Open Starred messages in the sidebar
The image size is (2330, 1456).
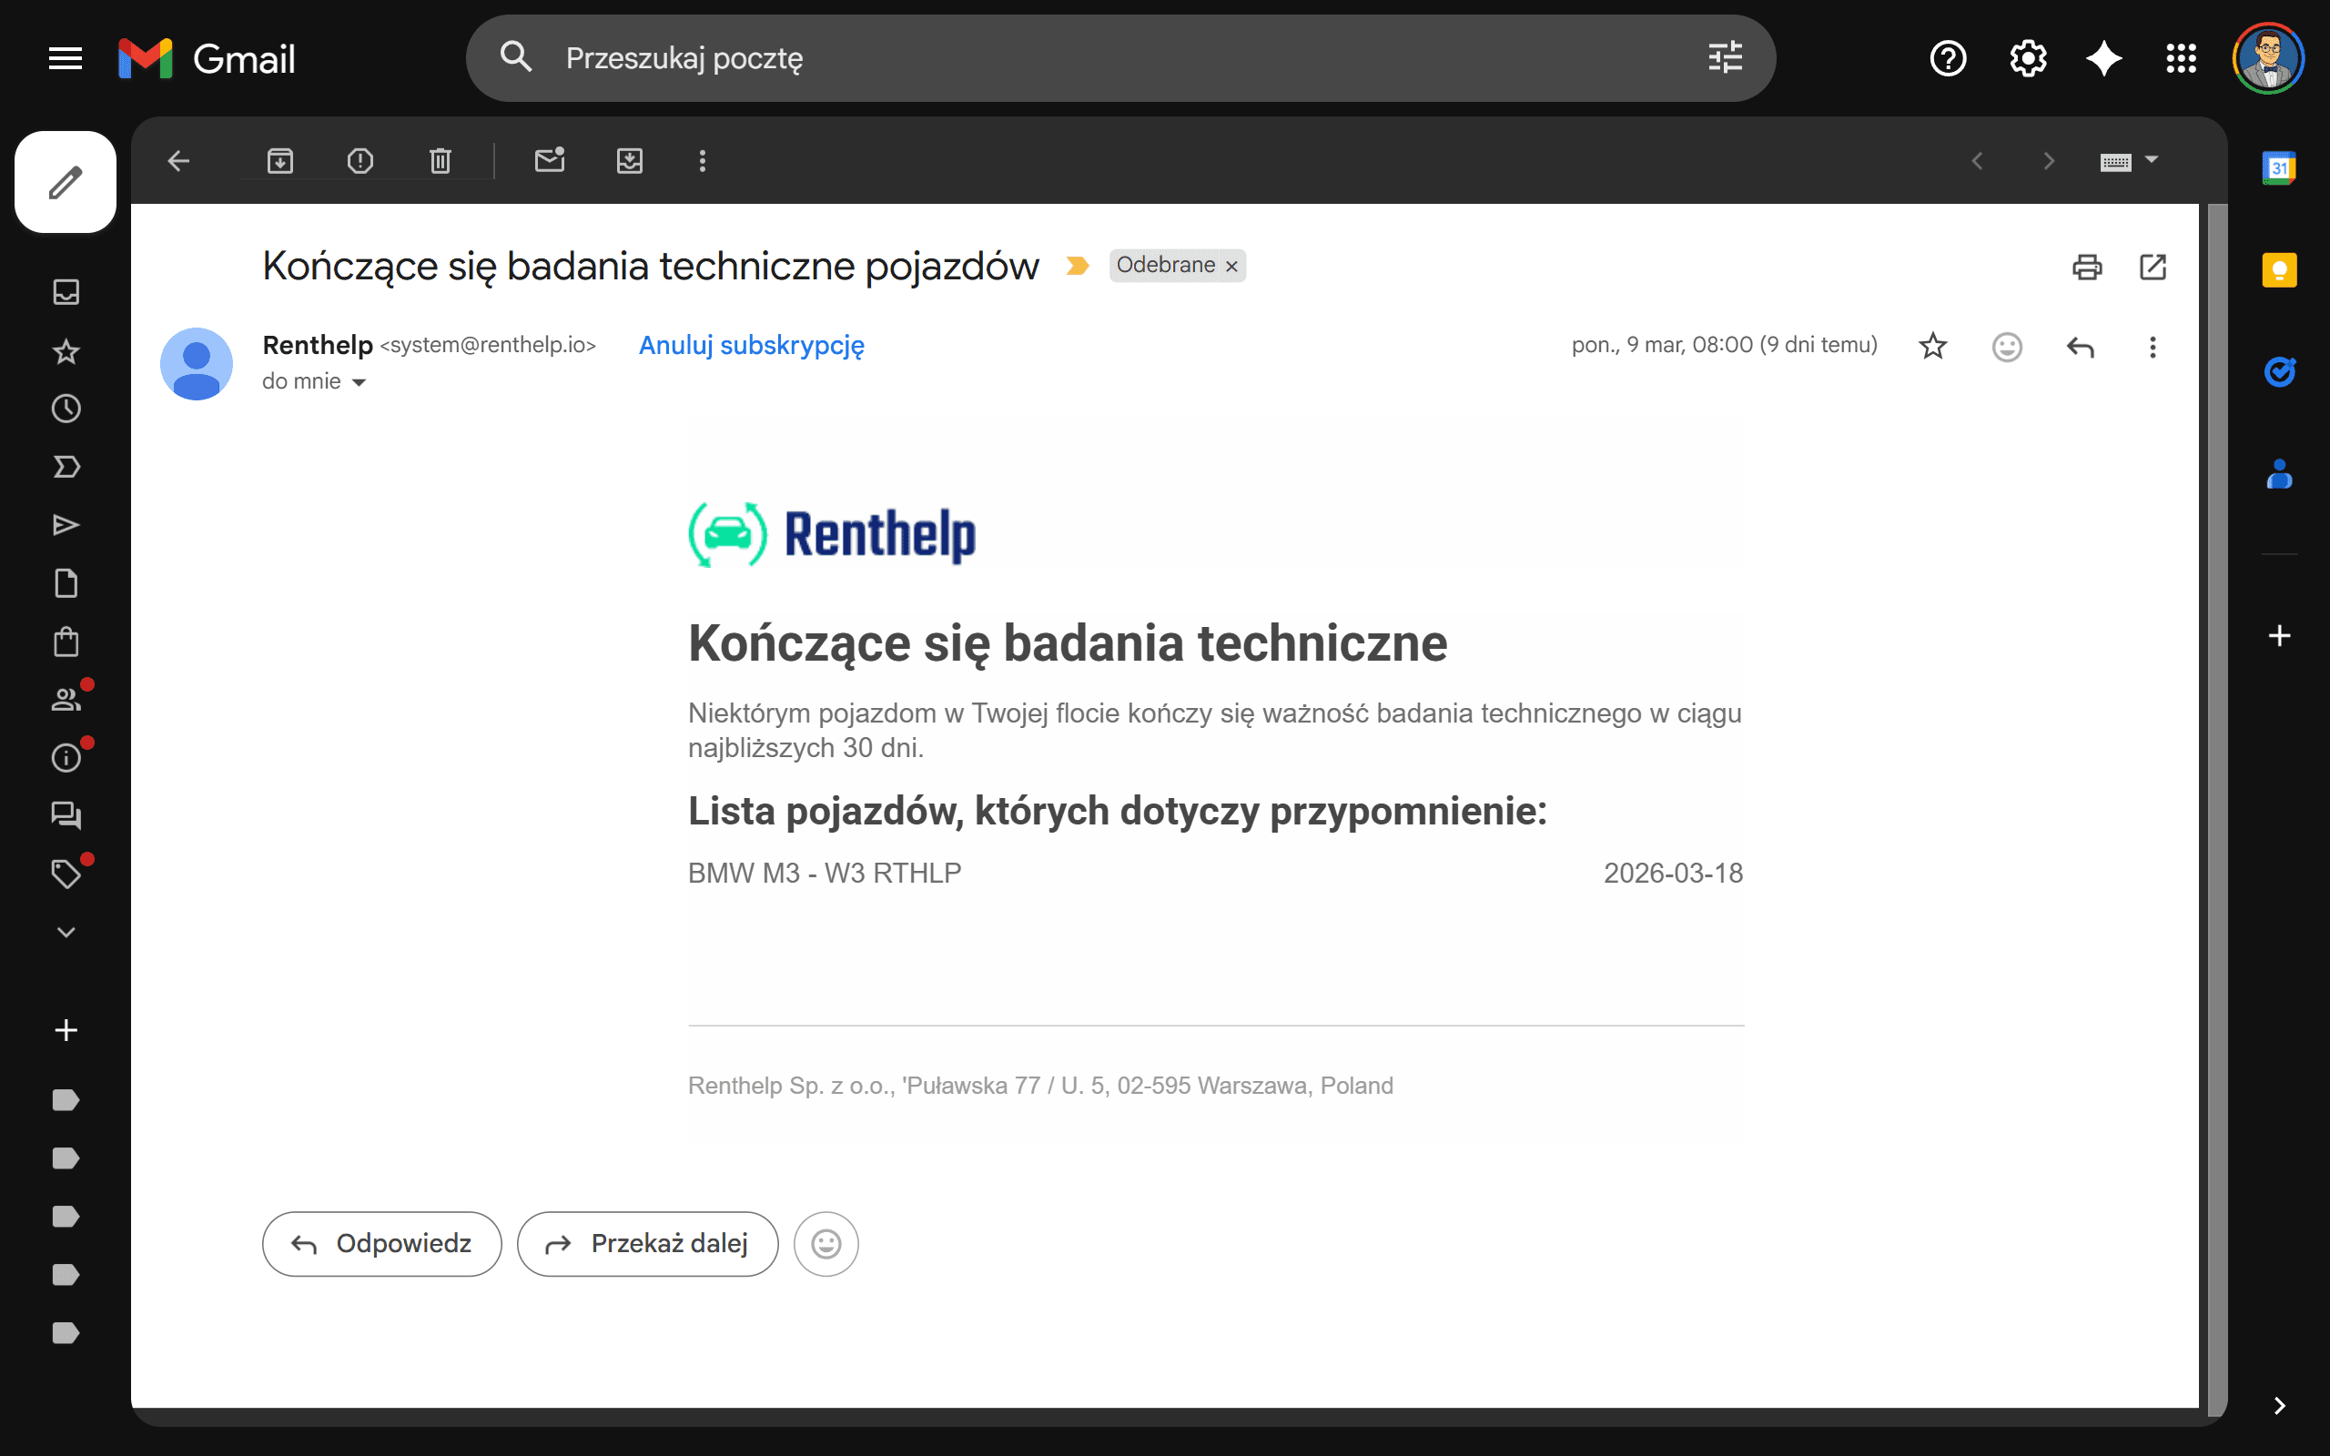[66, 350]
